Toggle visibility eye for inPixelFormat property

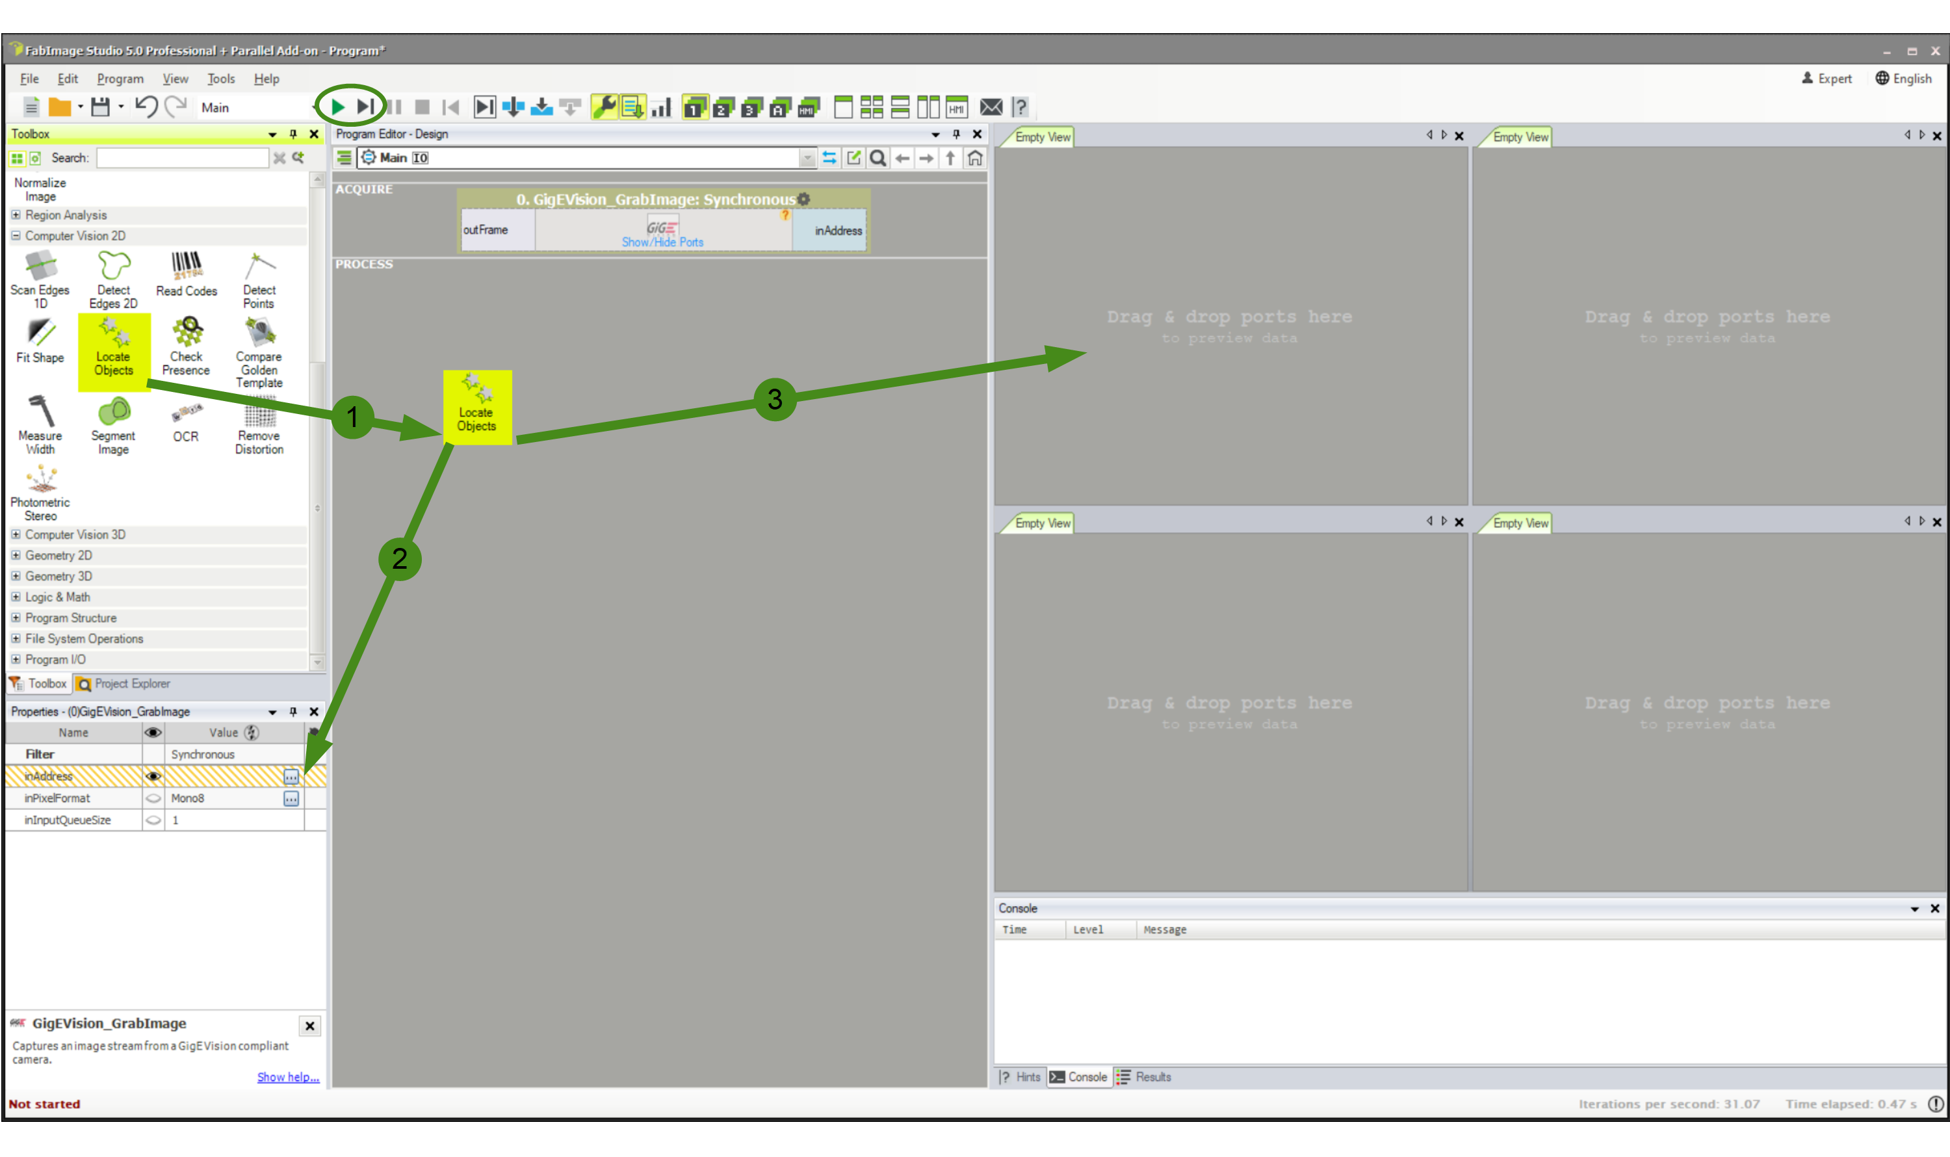coord(153,798)
